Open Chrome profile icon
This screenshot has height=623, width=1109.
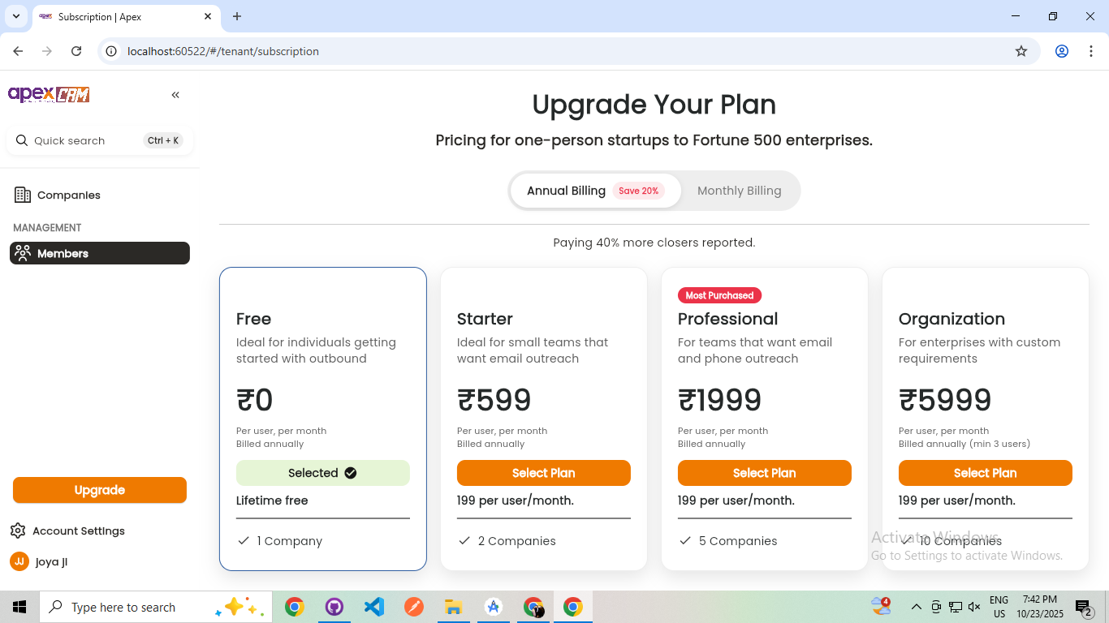1062,51
